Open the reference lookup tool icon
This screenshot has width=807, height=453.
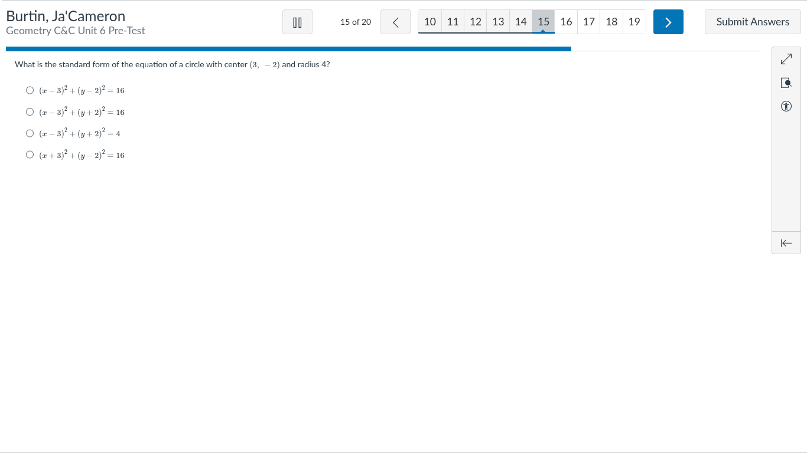tap(786, 83)
